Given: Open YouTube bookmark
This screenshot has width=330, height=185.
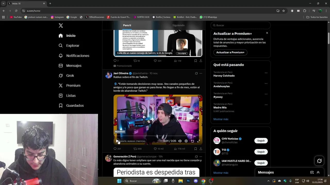Looking at the screenshot, I should tap(16, 17).
